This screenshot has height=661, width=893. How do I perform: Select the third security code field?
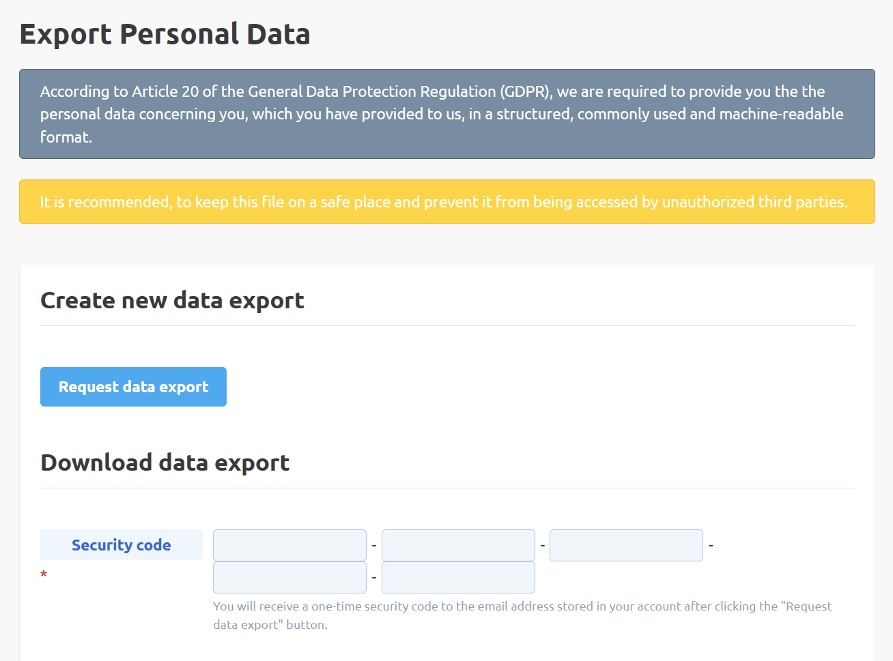tap(626, 545)
